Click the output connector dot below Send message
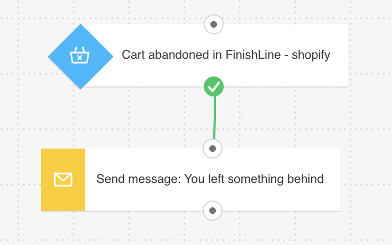 click(x=213, y=211)
